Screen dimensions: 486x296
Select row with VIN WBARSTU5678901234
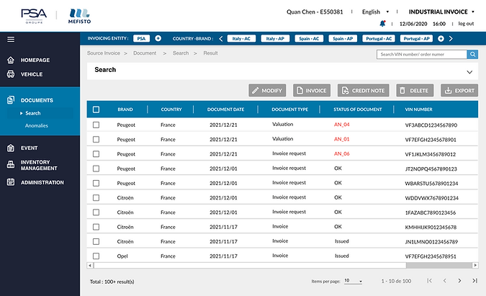[96, 183]
